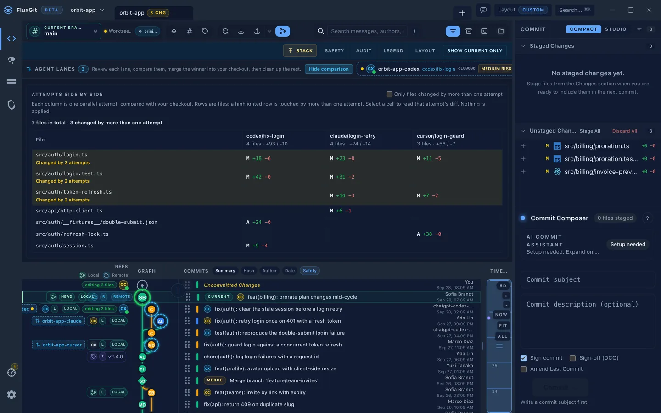Viewport: 661px width, 413px height.
Task: Open the current branch main dropdown
Action: click(64, 31)
